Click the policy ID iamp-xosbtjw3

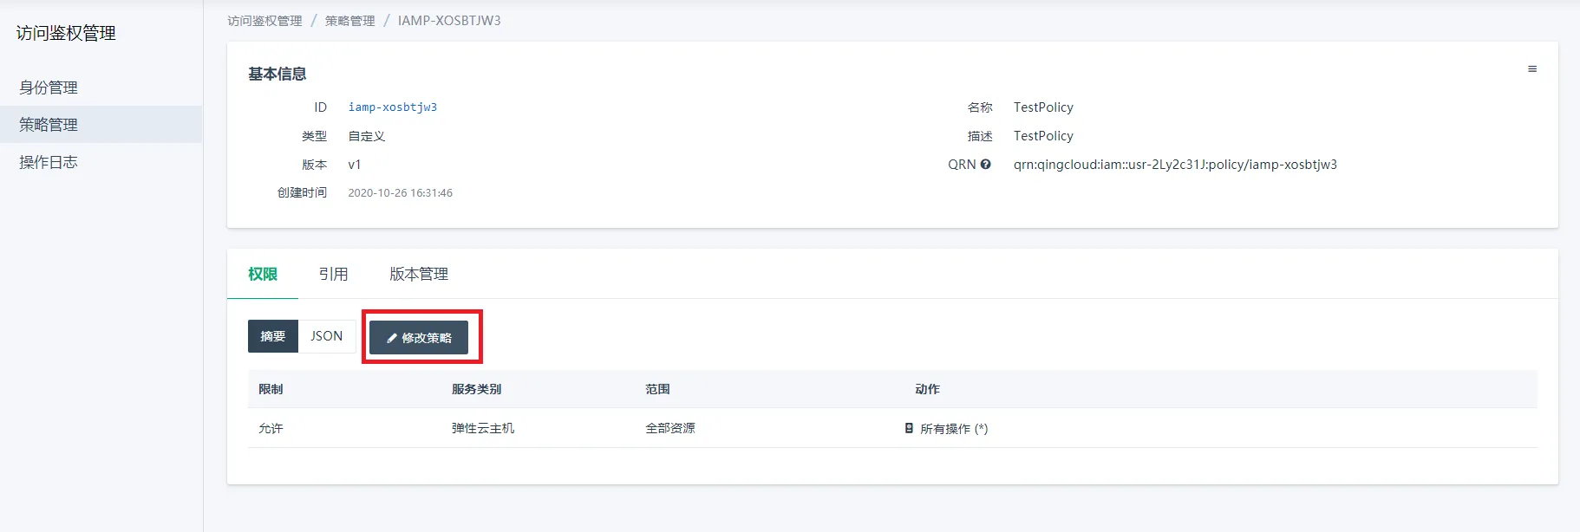point(393,107)
